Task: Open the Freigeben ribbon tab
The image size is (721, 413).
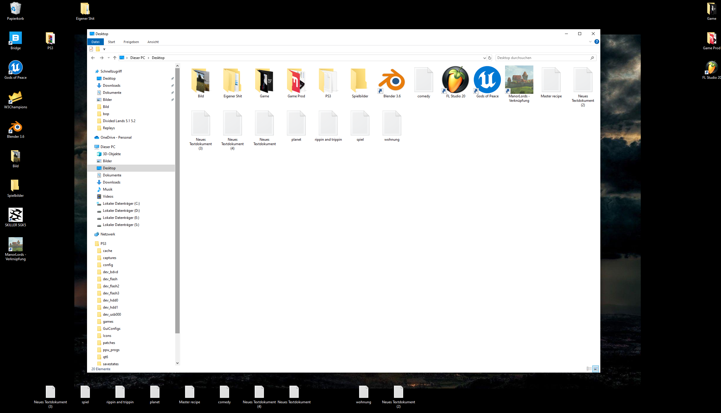Action: [x=131, y=42]
